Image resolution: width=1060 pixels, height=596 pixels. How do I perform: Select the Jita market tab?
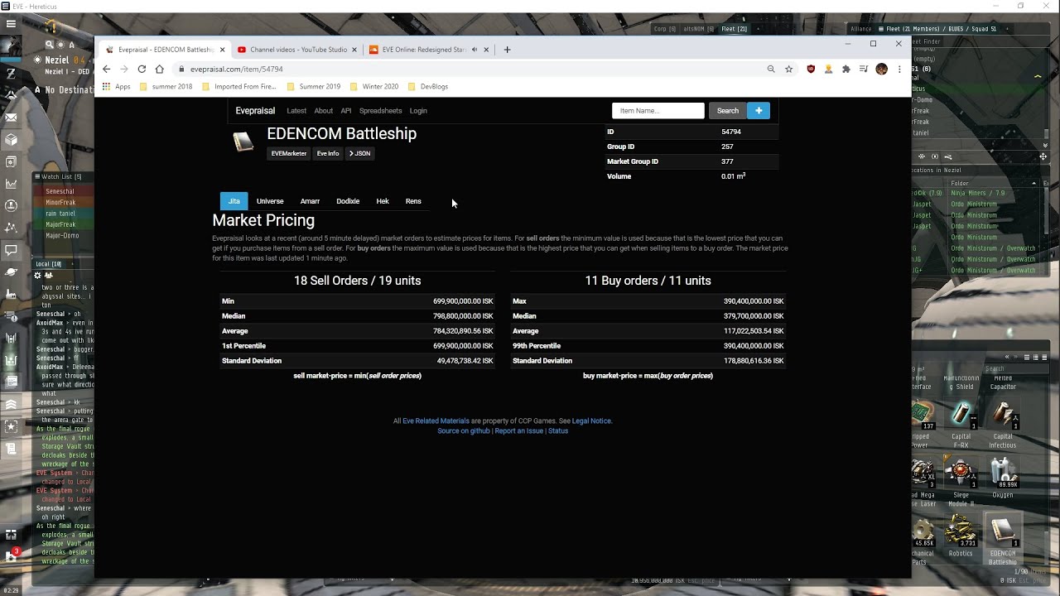[234, 201]
